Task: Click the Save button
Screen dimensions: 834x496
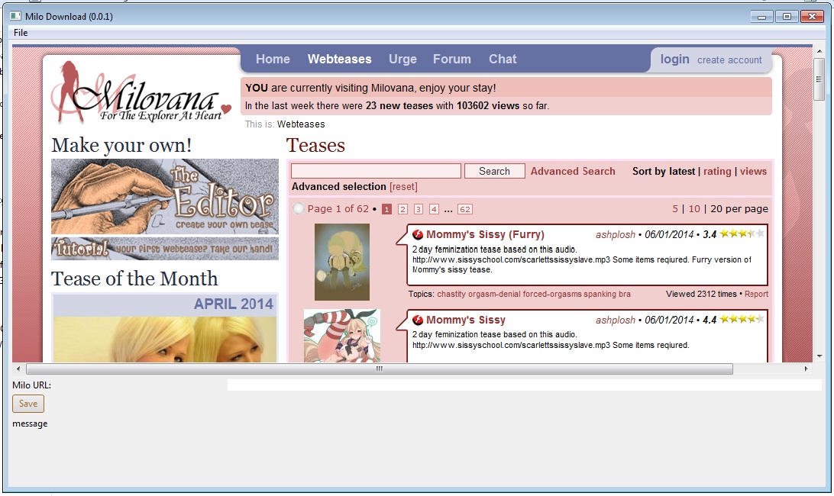Action: point(28,404)
